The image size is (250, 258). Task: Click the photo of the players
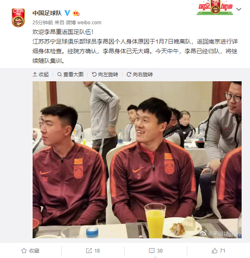137,160
